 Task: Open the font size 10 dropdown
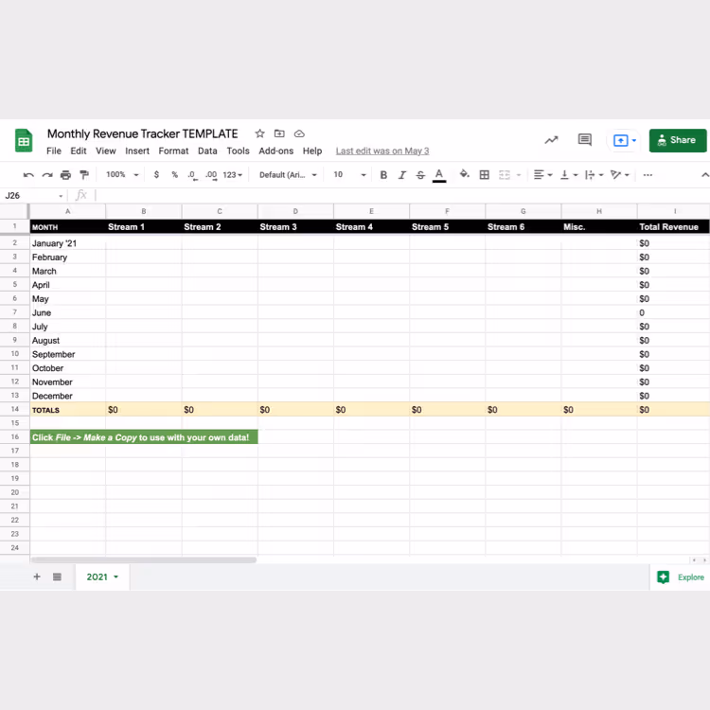(349, 175)
